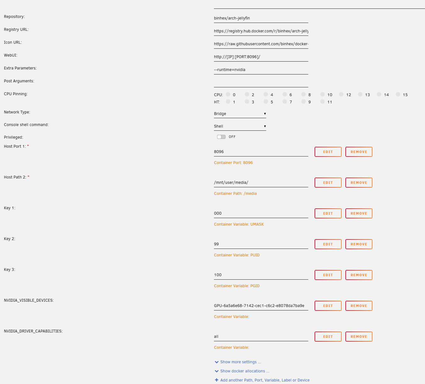
Task: Select HT core 11 checkbox
Action: click(x=322, y=101)
